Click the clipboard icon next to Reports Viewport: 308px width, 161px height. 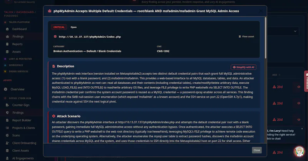coord(7,44)
